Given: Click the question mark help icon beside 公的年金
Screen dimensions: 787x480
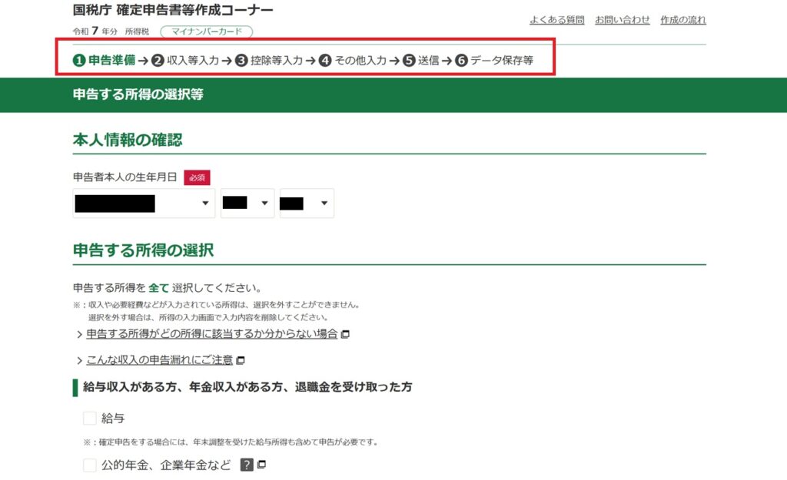Looking at the screenshot, I should click(247, 465).
